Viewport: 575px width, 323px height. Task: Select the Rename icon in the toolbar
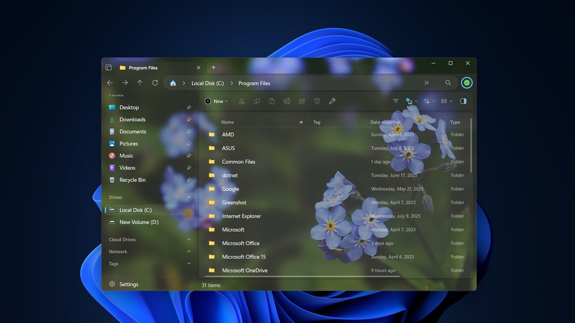287,101
